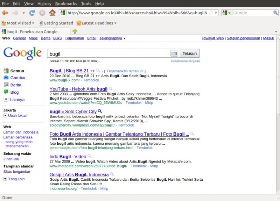Open the Tools menu
Image resolution: width=280 pixels, height=201 pixels.
pos(86,3)
